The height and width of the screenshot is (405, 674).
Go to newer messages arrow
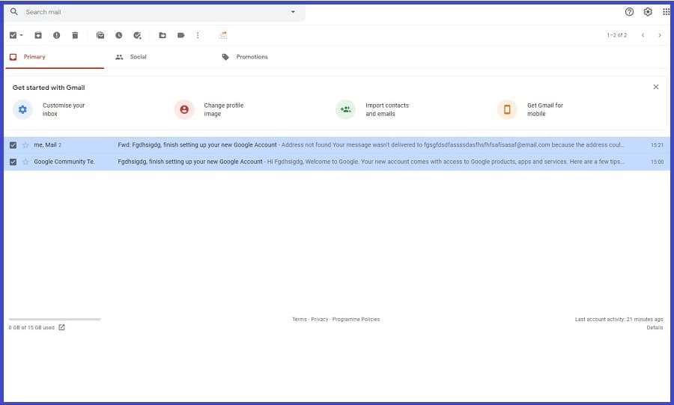click(643, 35)
